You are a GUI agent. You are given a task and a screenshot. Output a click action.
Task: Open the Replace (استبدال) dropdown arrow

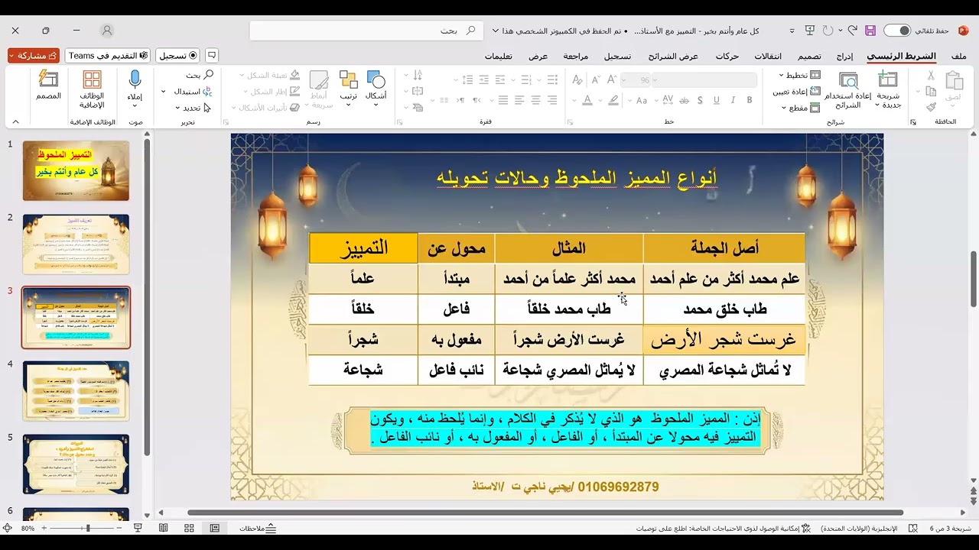[x=164, y=92]
